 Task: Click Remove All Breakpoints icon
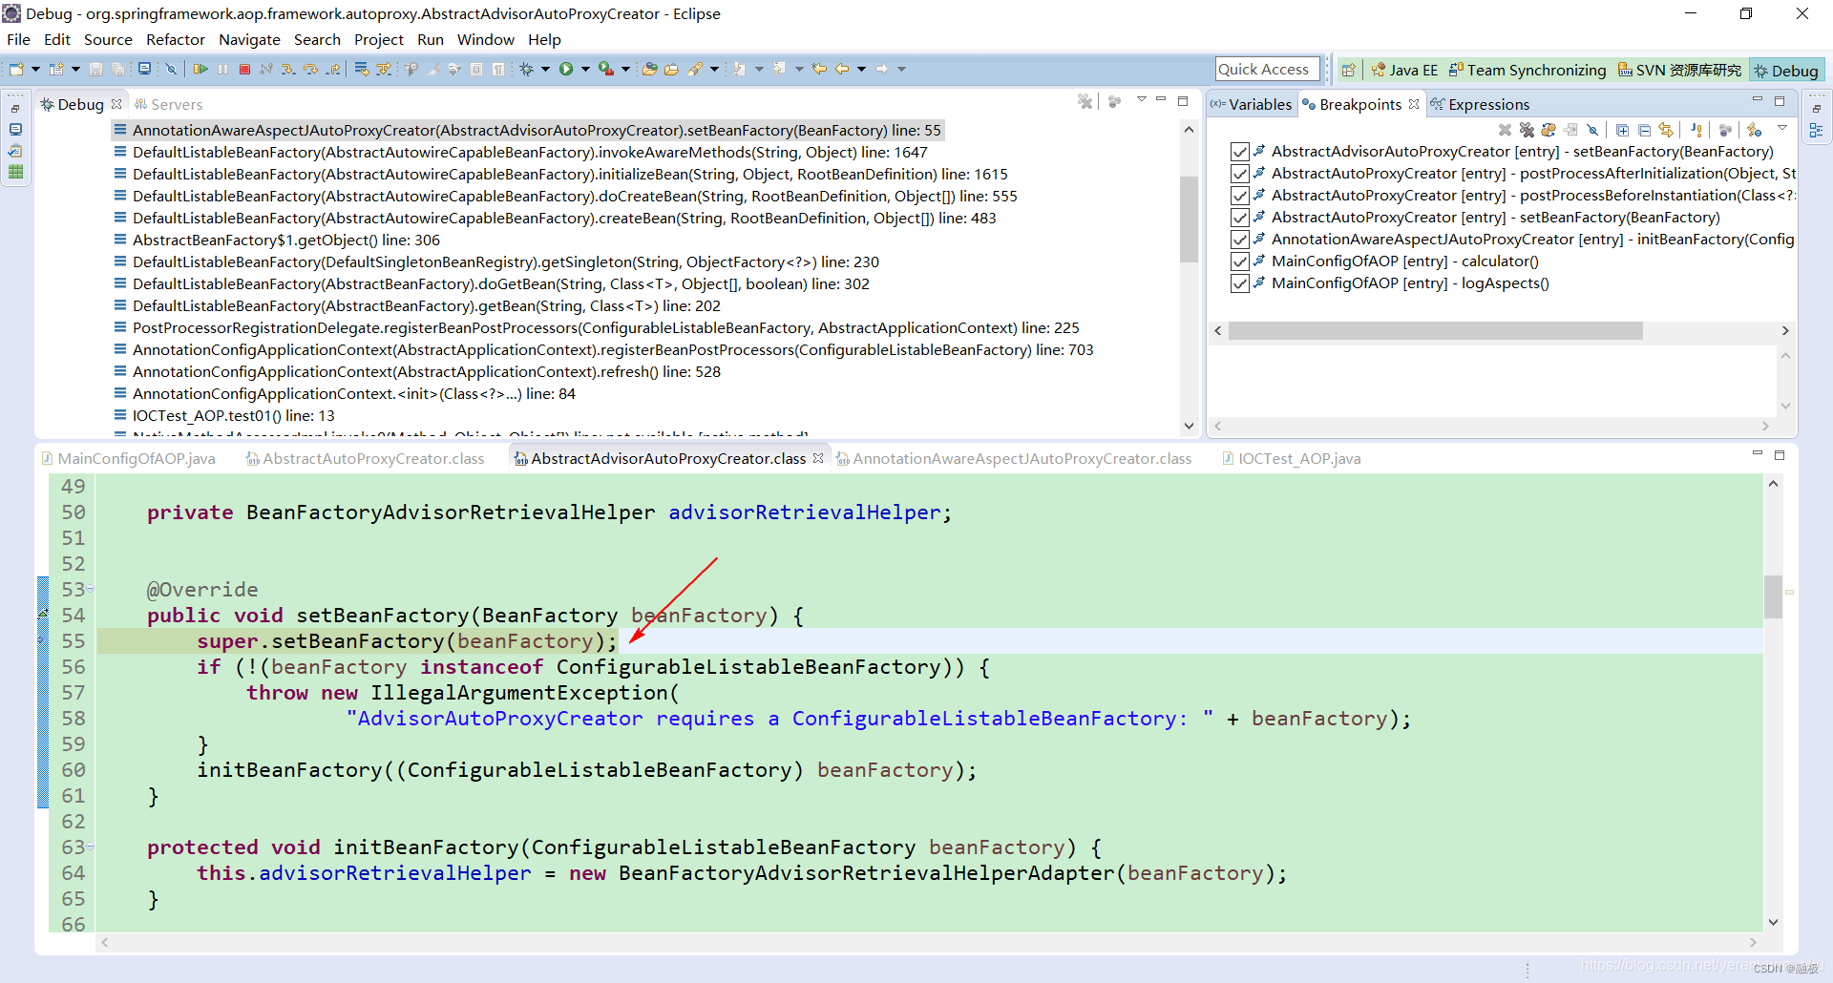coord(1527,130)
